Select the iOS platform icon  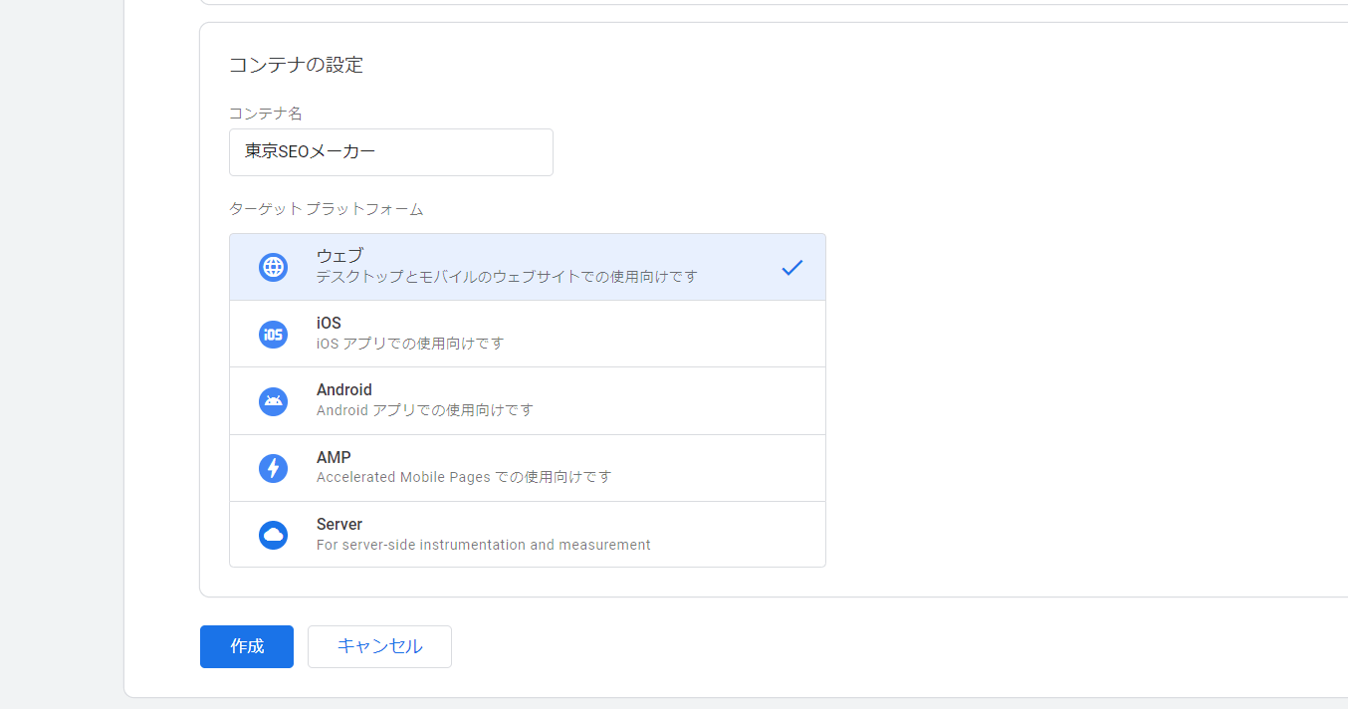(273, 335)
